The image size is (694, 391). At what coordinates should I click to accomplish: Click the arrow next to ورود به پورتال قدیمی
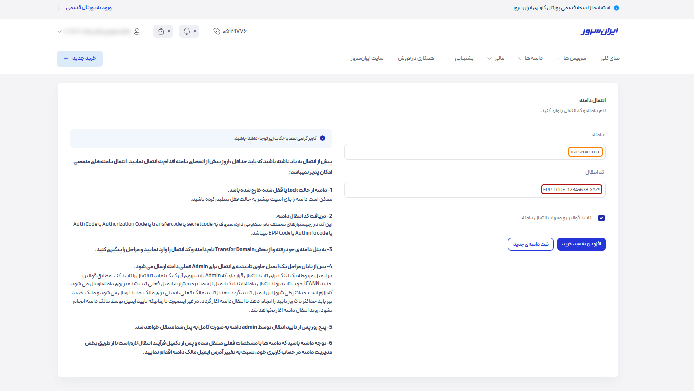[59, 8]
